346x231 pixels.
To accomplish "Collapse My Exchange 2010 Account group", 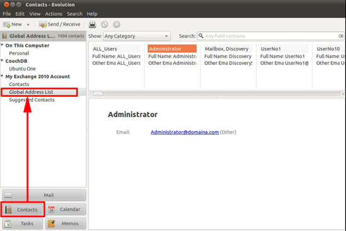I will coord(2,76).
